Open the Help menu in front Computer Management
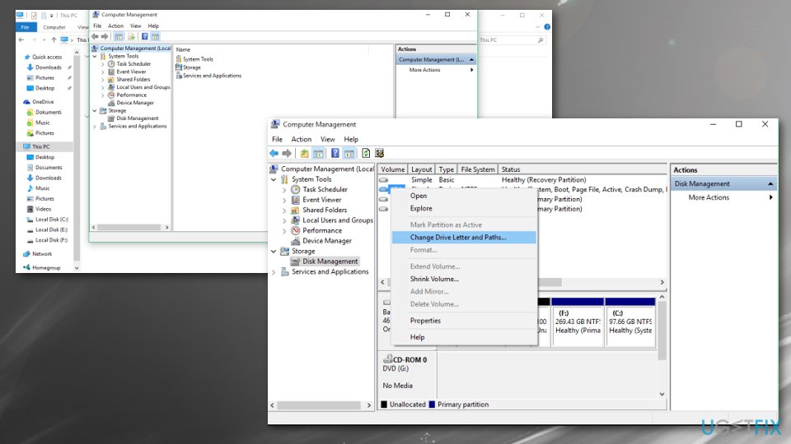The image size is (791, 444). (351, 139)
